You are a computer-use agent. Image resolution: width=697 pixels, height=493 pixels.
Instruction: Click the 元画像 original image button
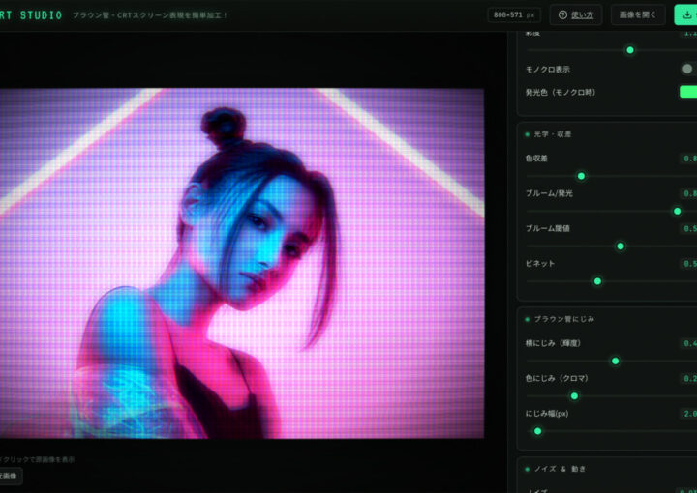tap(10, 477)
